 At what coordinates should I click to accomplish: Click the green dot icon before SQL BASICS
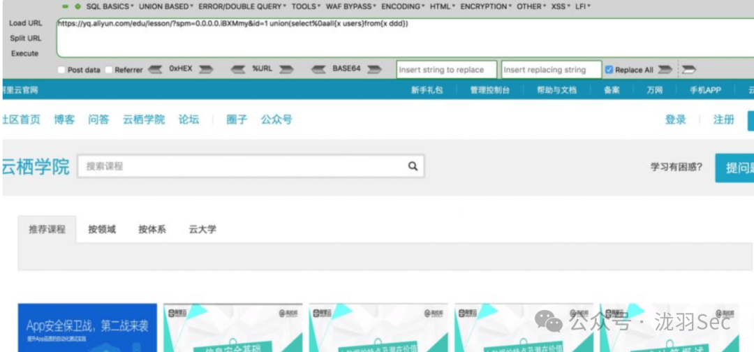tap(77, 7)
